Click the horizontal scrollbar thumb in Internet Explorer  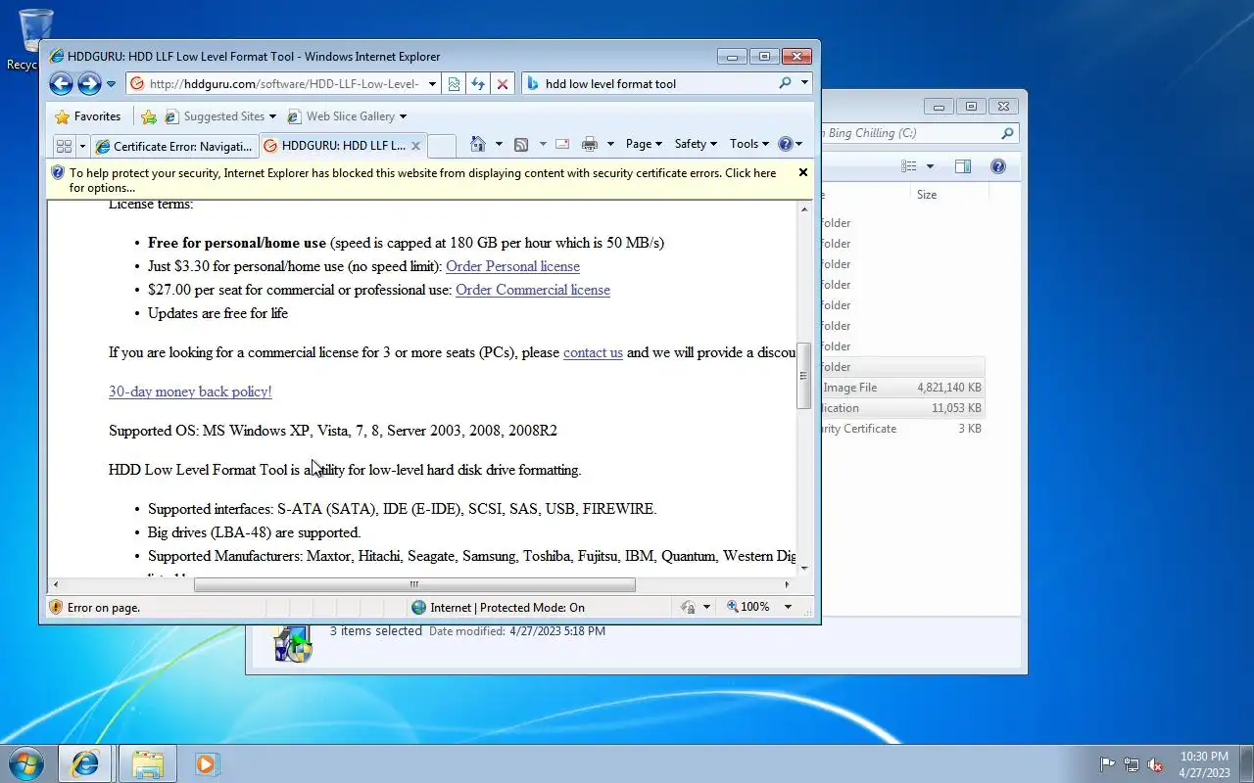(414, 584)
